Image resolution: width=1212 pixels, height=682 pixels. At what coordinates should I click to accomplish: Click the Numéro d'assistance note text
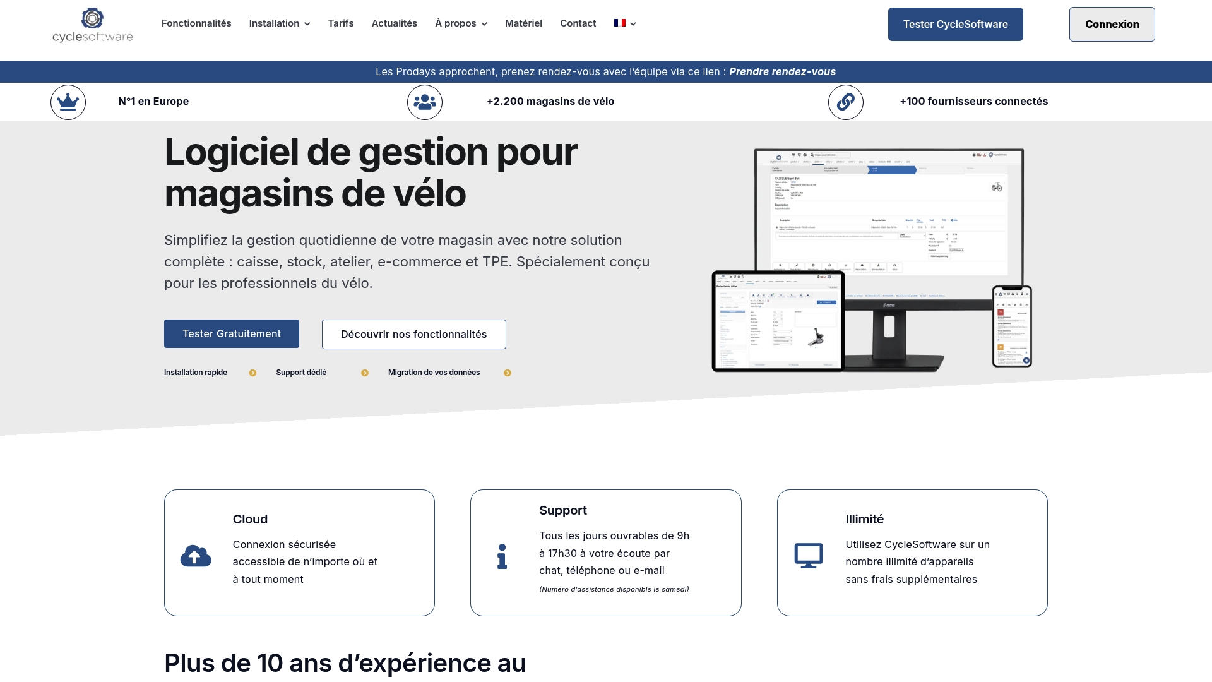click(614, 589)
